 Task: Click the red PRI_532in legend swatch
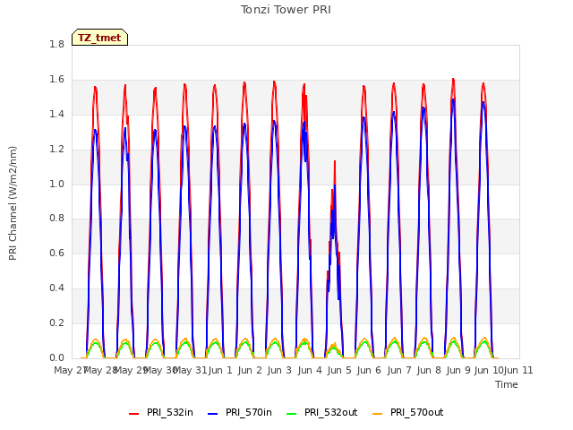pyautogui.click(x=134, y=414)
